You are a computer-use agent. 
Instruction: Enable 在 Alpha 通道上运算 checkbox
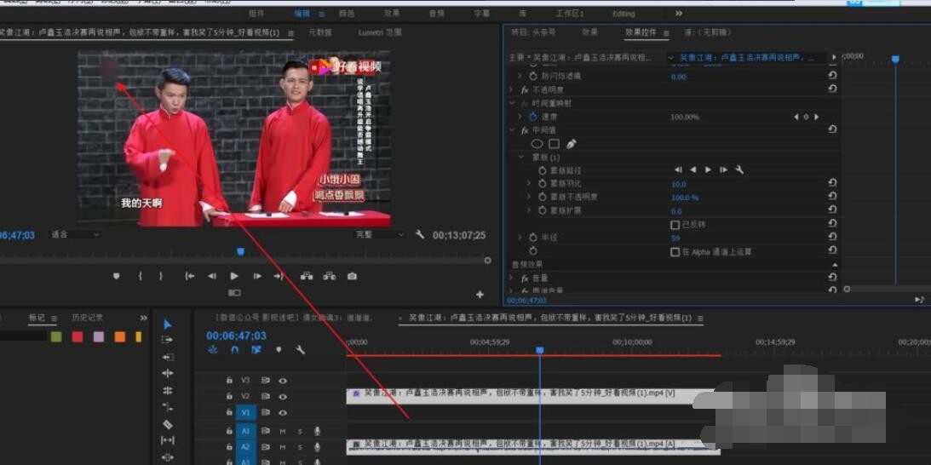pos(675,252)
